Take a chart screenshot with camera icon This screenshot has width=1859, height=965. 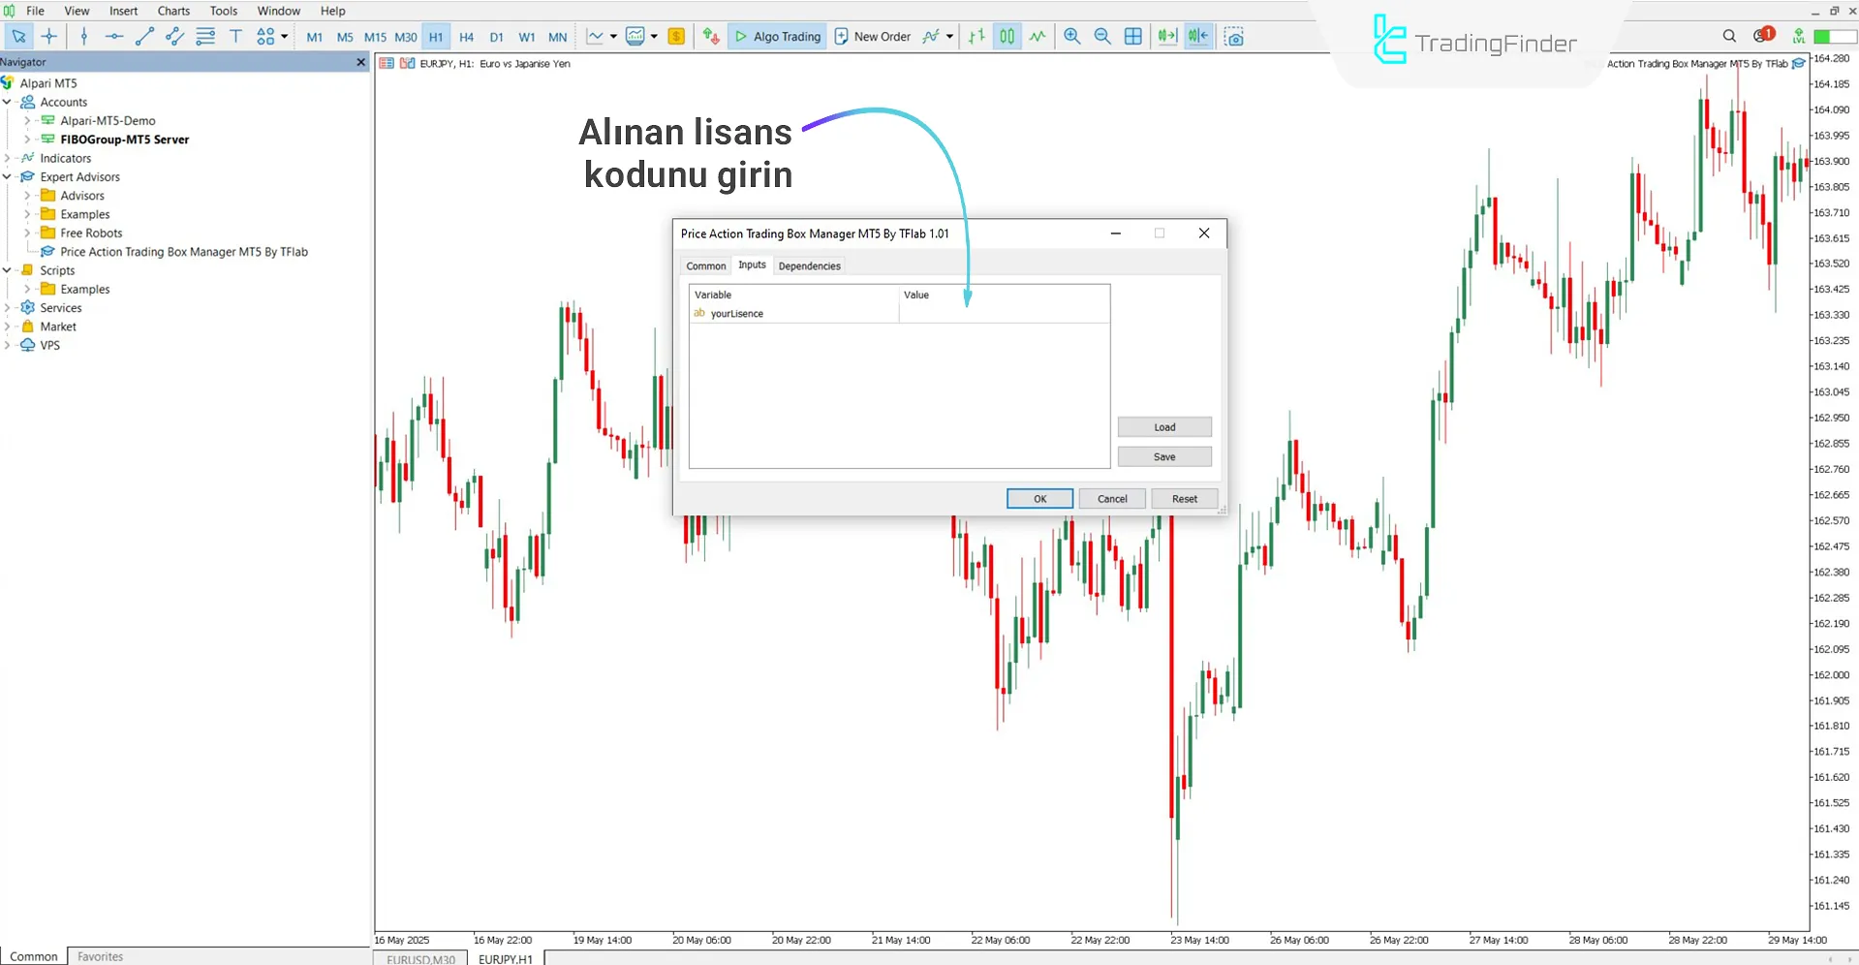[1234, 37]
